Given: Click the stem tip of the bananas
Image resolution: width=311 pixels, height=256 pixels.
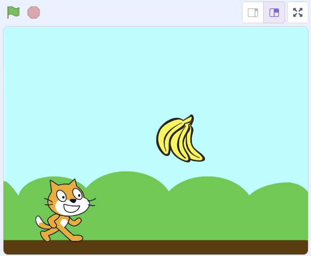Looking at the screenshot, I should click(190, 117).
